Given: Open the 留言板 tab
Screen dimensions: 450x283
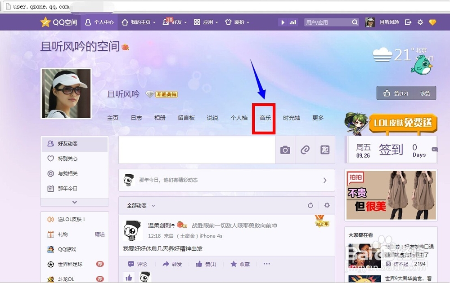Looking at the screenshot, I should 186,118.
